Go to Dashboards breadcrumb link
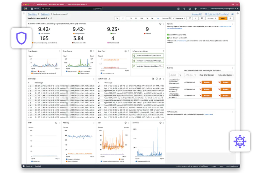The height and width of the screenshot is (173, 254). [x=45, y=14]
